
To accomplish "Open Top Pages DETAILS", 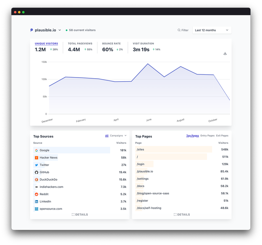I will click(x=182, y=214).
